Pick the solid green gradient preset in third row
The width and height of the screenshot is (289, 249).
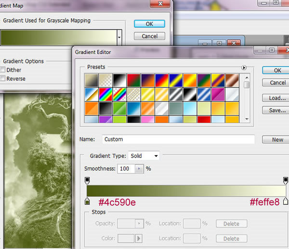(119, 109)
